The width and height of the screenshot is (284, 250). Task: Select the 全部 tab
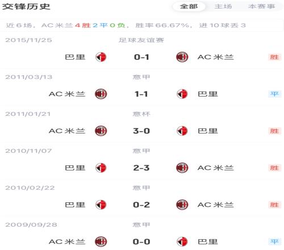189,6
